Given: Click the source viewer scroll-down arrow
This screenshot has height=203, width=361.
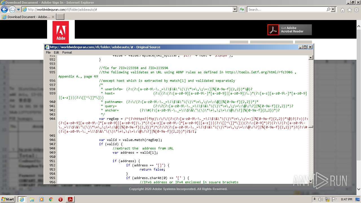Looking at the screenshot, I should point(311,181).
